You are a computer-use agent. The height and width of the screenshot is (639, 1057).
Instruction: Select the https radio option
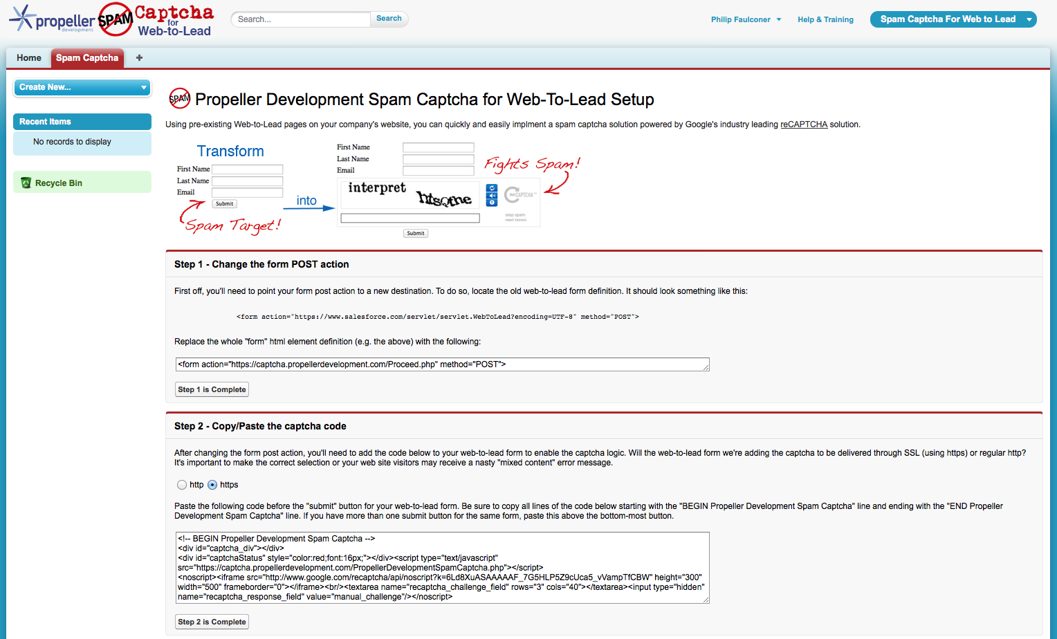tap(212, 485)
